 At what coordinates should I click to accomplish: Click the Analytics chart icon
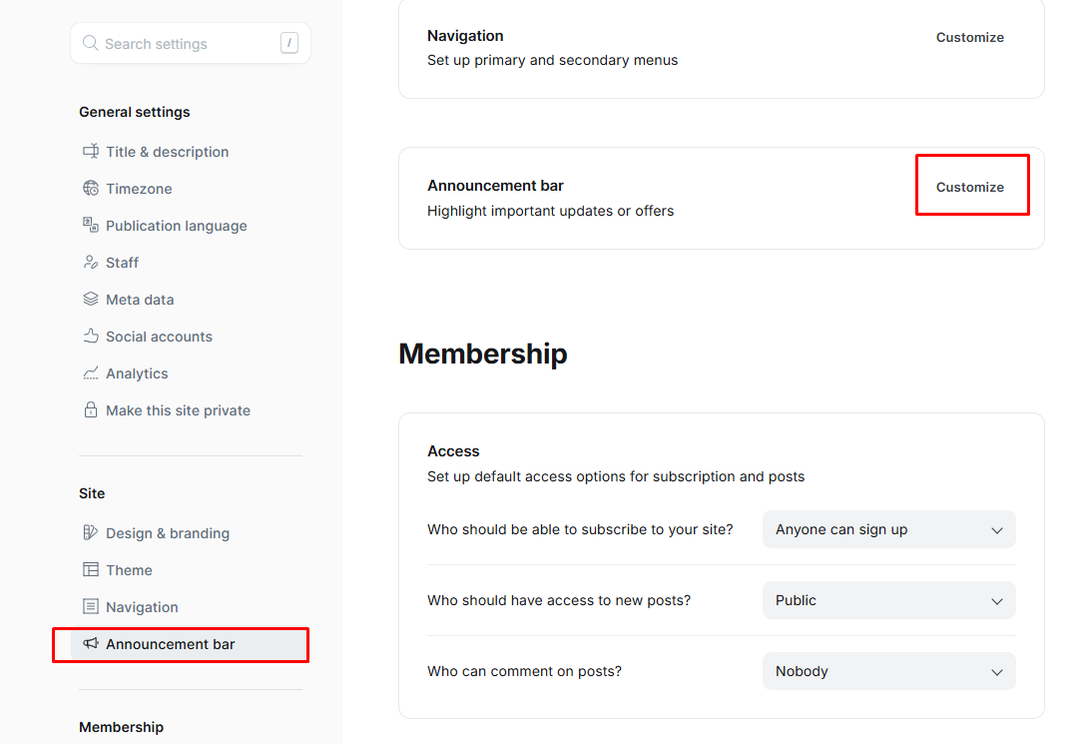90,373
